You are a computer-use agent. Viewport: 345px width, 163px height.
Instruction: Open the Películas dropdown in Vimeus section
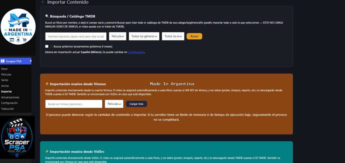point(114,104)
